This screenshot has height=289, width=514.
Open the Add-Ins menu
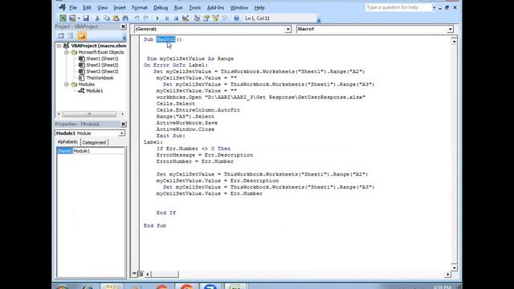[x=215, y=7]
